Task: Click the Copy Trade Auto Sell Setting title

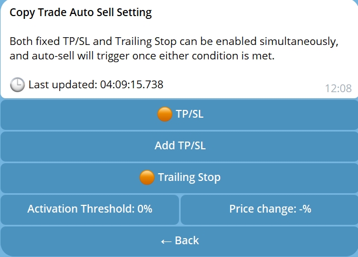Action: [81, 12]
